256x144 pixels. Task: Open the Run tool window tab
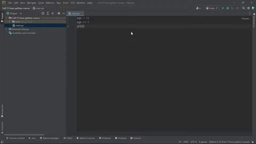pyautogui.click(x=32, y=138)
